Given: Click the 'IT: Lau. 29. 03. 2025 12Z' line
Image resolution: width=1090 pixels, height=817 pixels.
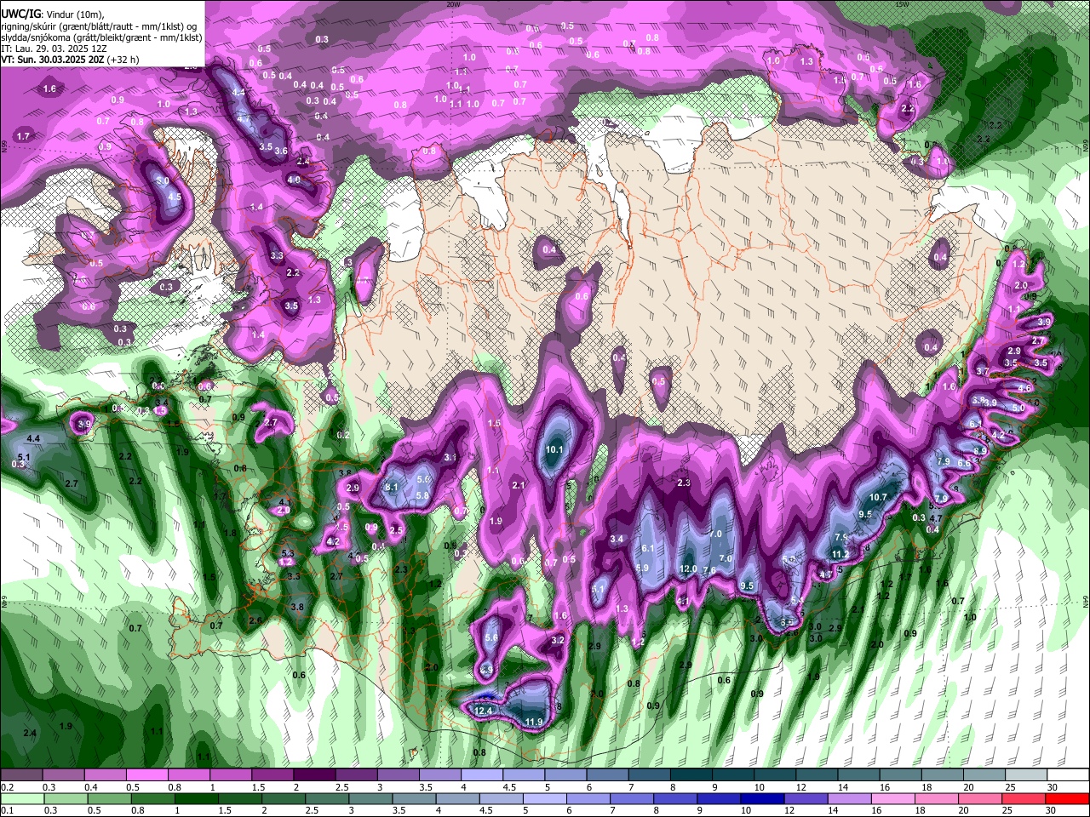Looking at the screenshot, I should 53,49.
